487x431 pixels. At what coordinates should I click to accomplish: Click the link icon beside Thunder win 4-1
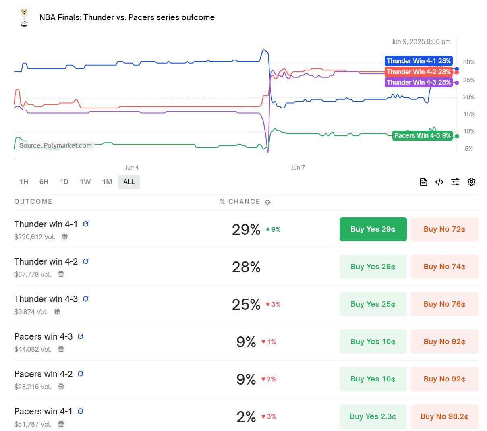85,224
